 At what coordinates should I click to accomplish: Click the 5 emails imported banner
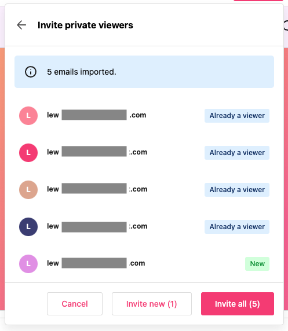[x=144, y=72]
